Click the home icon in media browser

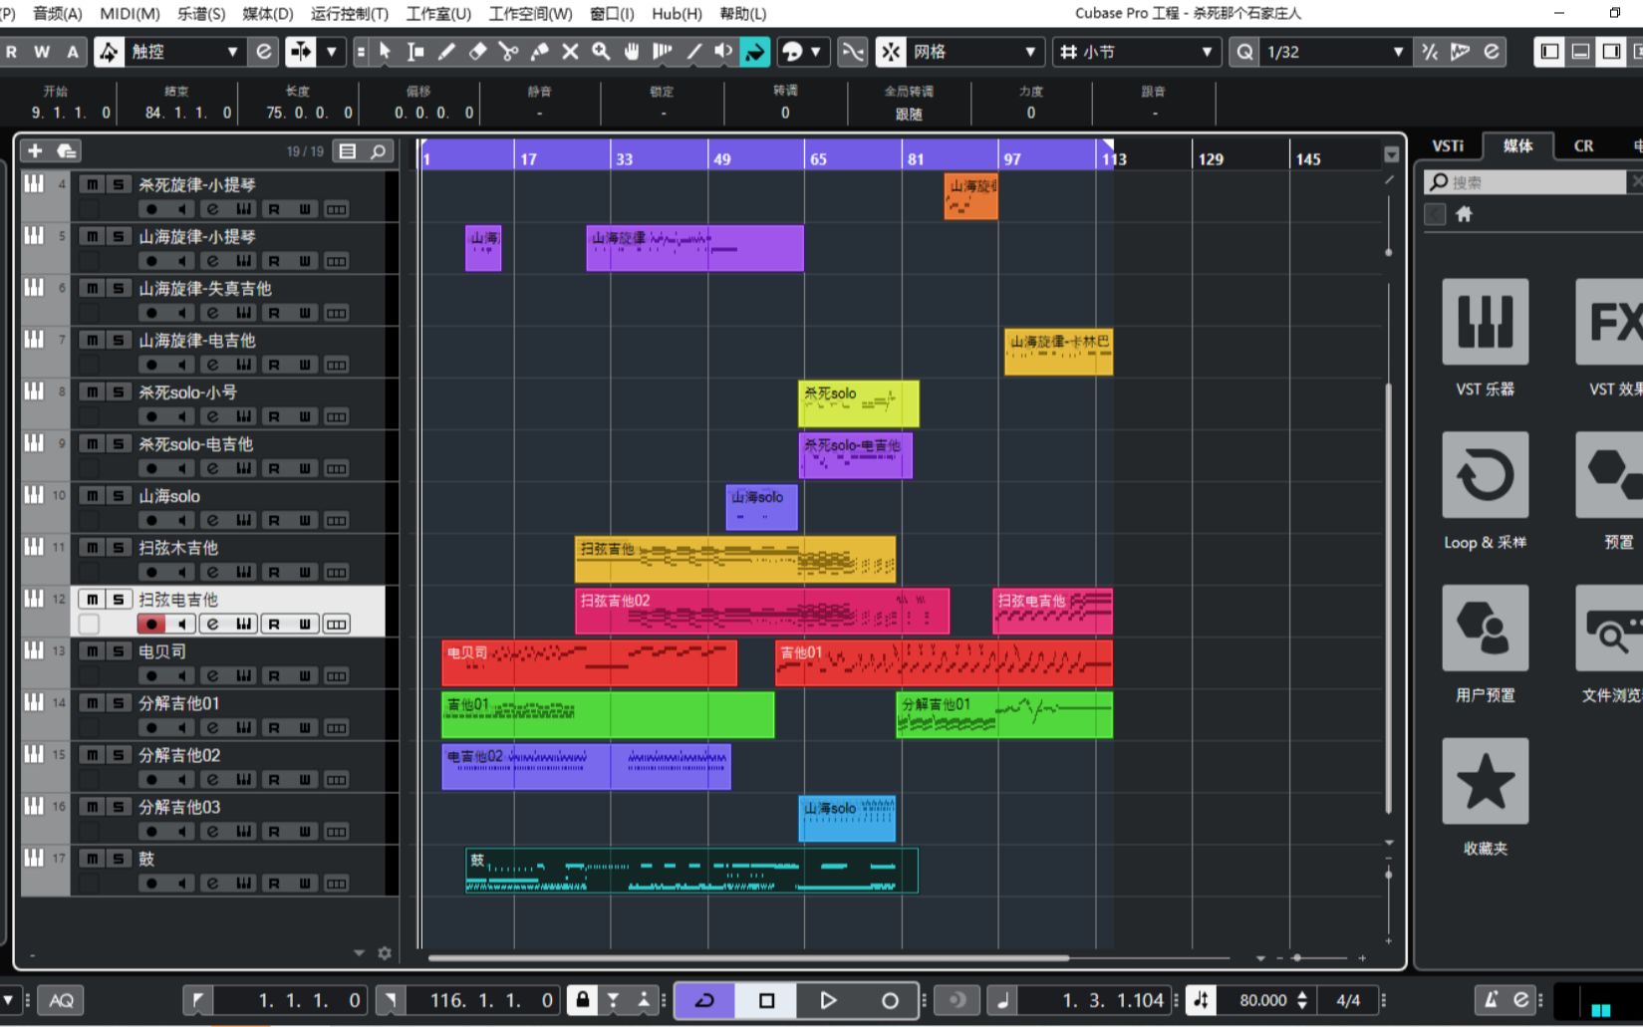[1464, 214]
